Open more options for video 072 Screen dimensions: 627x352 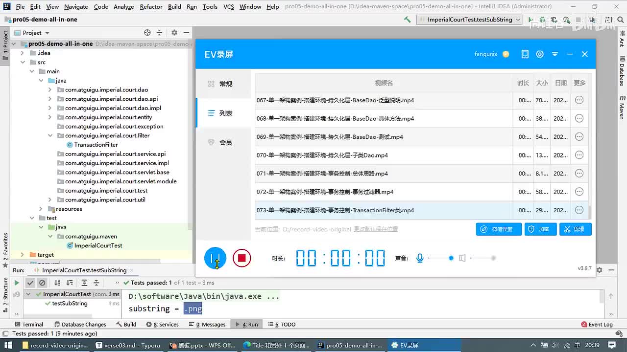point(579,192)
